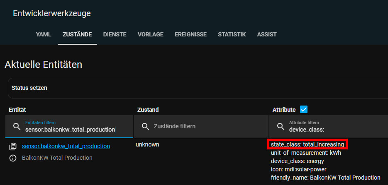Go to the VORLAGE tab
This screenshot has height=185, width=388.
(151, 34)
